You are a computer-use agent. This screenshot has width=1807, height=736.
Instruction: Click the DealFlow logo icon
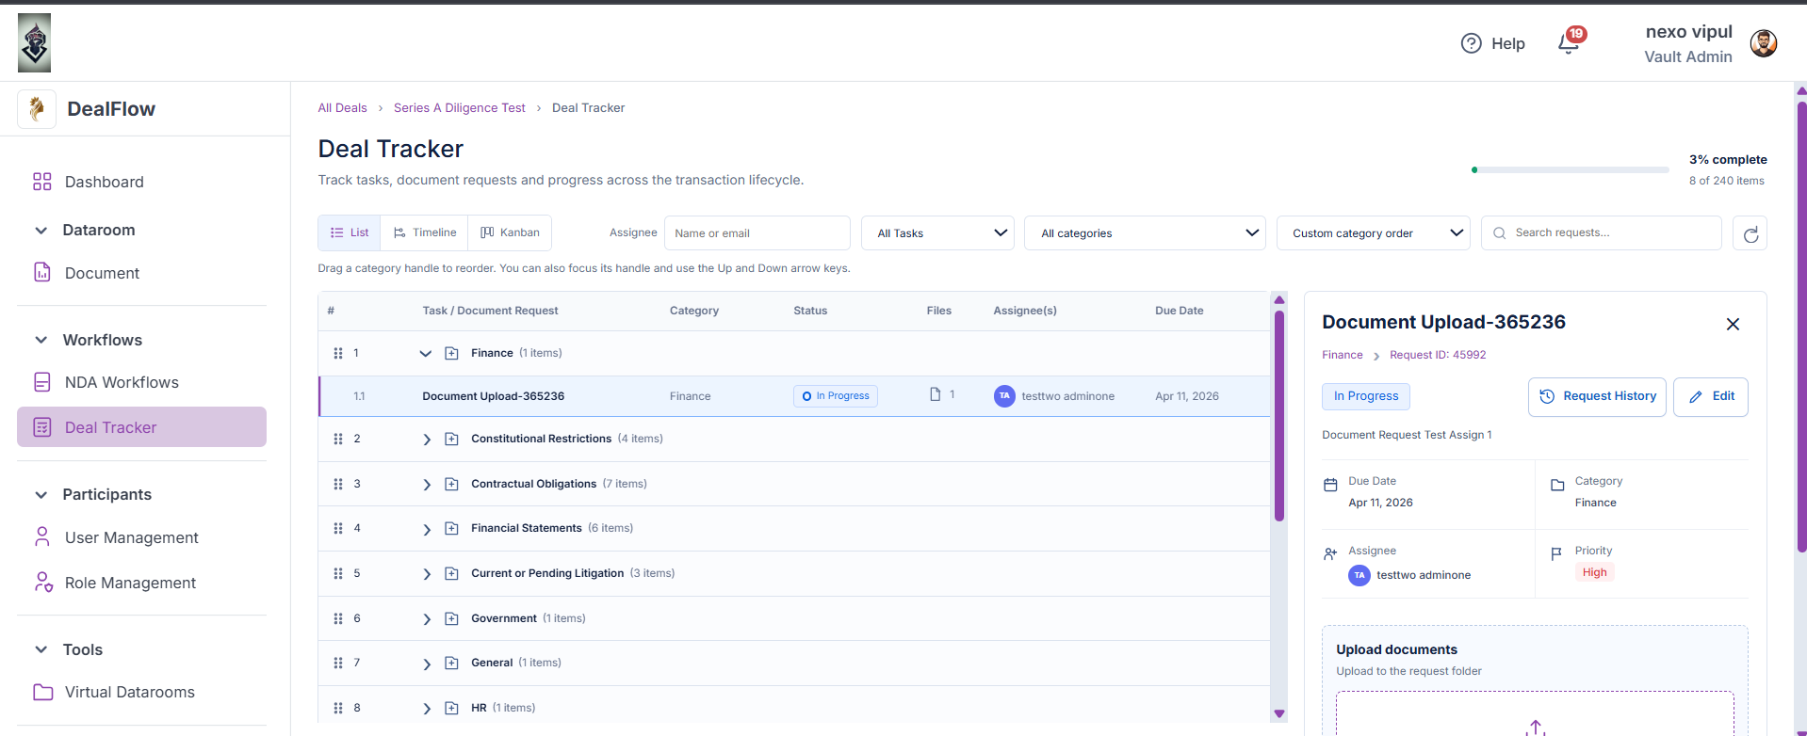[x=37, y=109]
